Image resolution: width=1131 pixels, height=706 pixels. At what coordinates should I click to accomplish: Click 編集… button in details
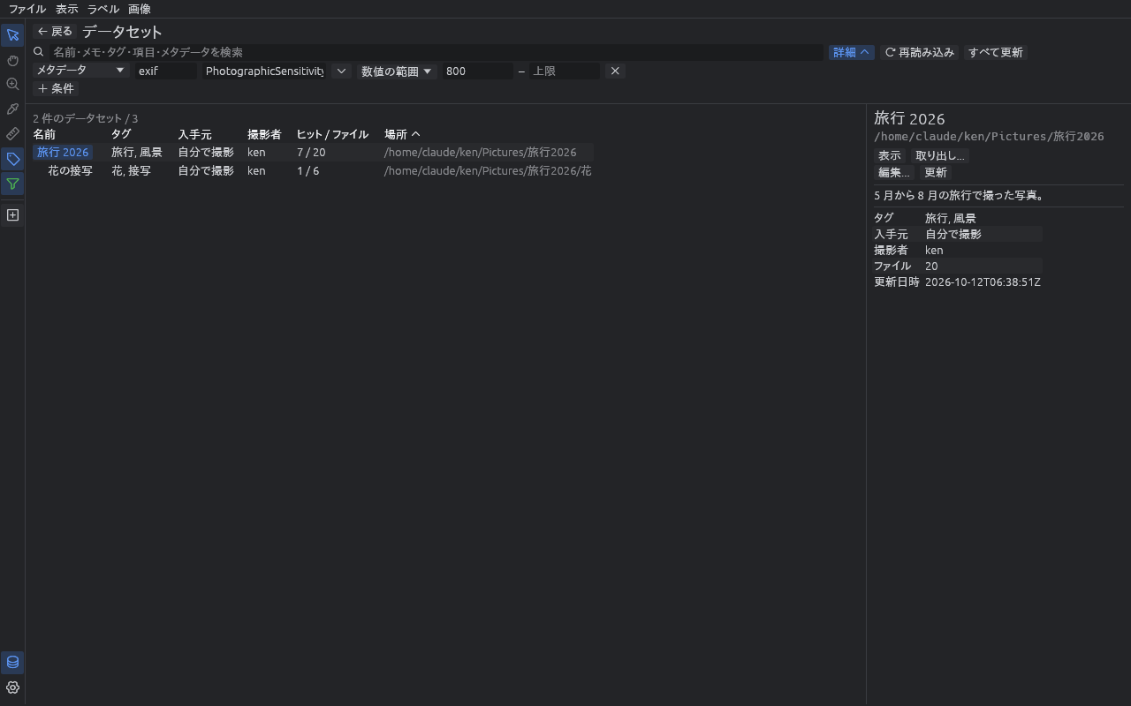[x=894, y=172]
